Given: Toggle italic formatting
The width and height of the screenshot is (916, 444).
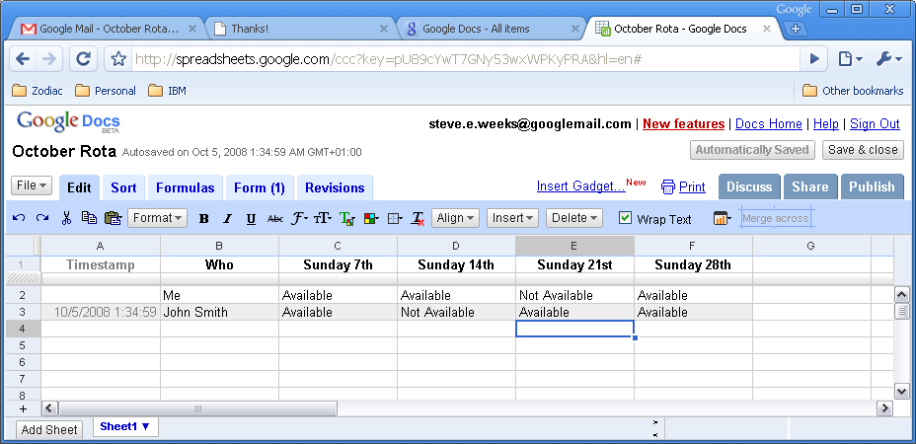Looking at the screenshot, I should pos(227,219).
